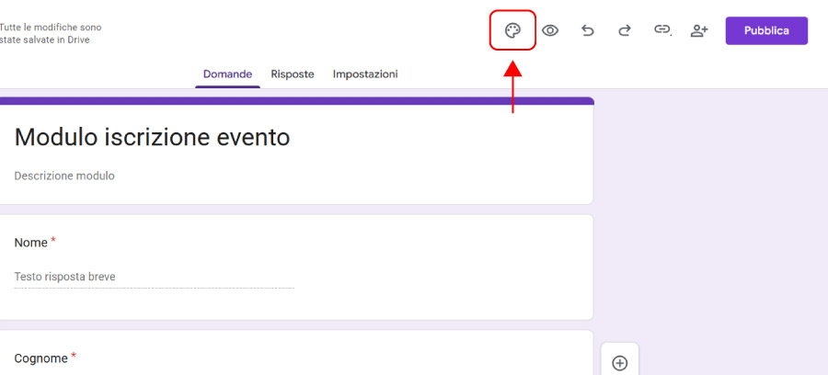Image resolution: width=828 pixels, height=375 pixels.
Task: Select the Cognome question label
Action: click(x=41, y=358)
